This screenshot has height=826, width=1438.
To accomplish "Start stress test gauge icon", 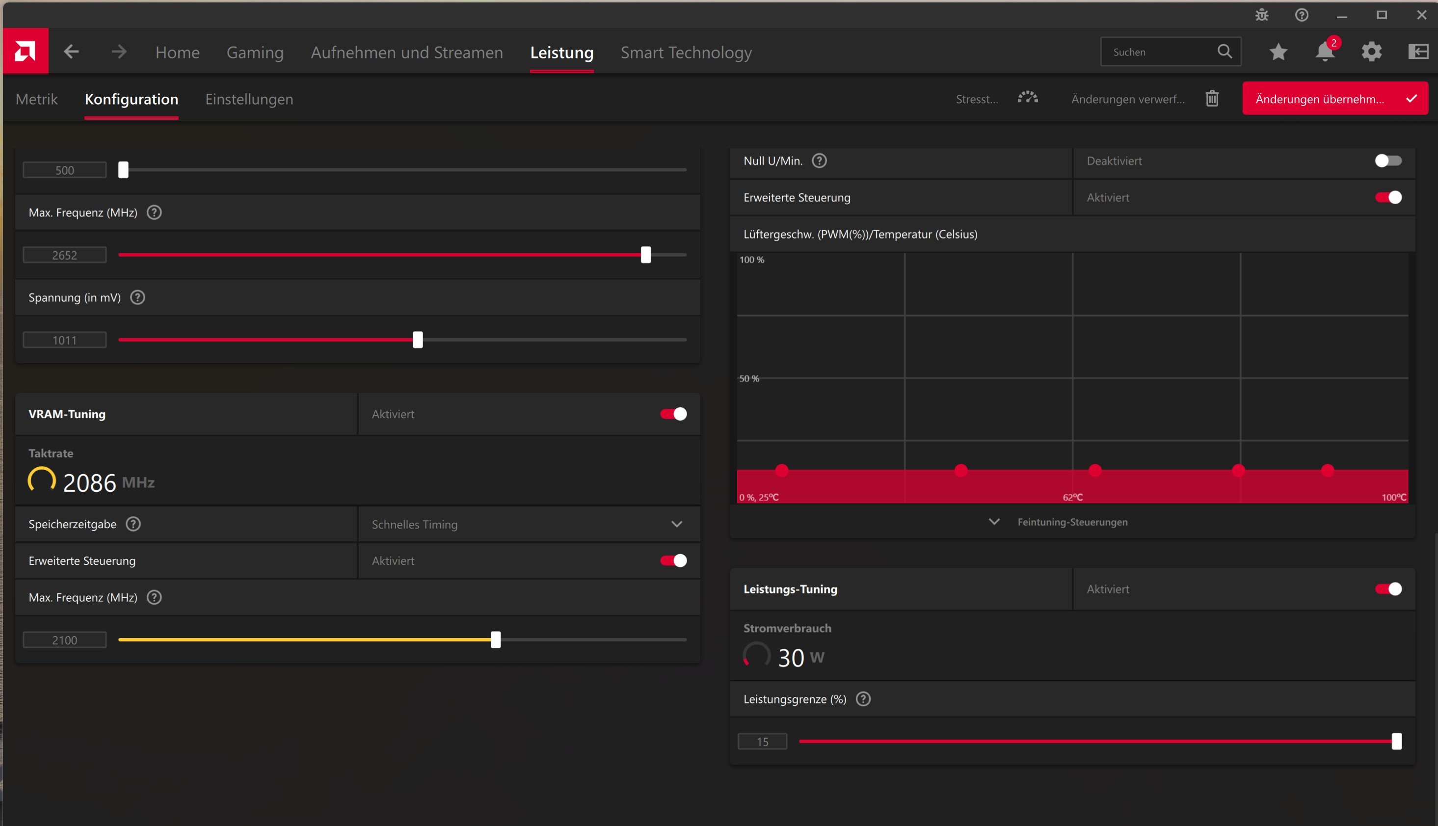I will [1027, 98].
